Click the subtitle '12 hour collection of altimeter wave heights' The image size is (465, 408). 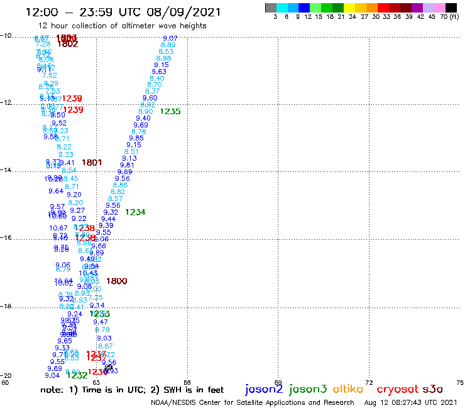pyautogui.click(x=122, y=26)
